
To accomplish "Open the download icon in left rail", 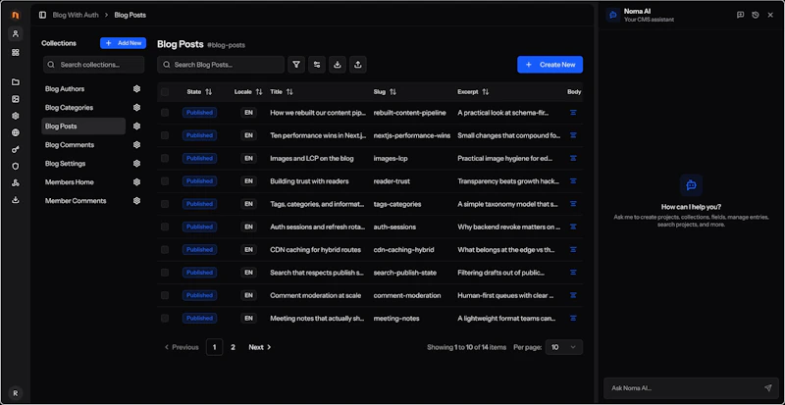I will (x=16, y=200).
